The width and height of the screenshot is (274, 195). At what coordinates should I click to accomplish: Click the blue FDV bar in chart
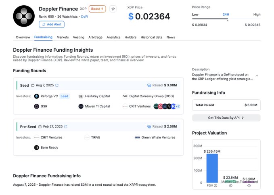point(212,168)
